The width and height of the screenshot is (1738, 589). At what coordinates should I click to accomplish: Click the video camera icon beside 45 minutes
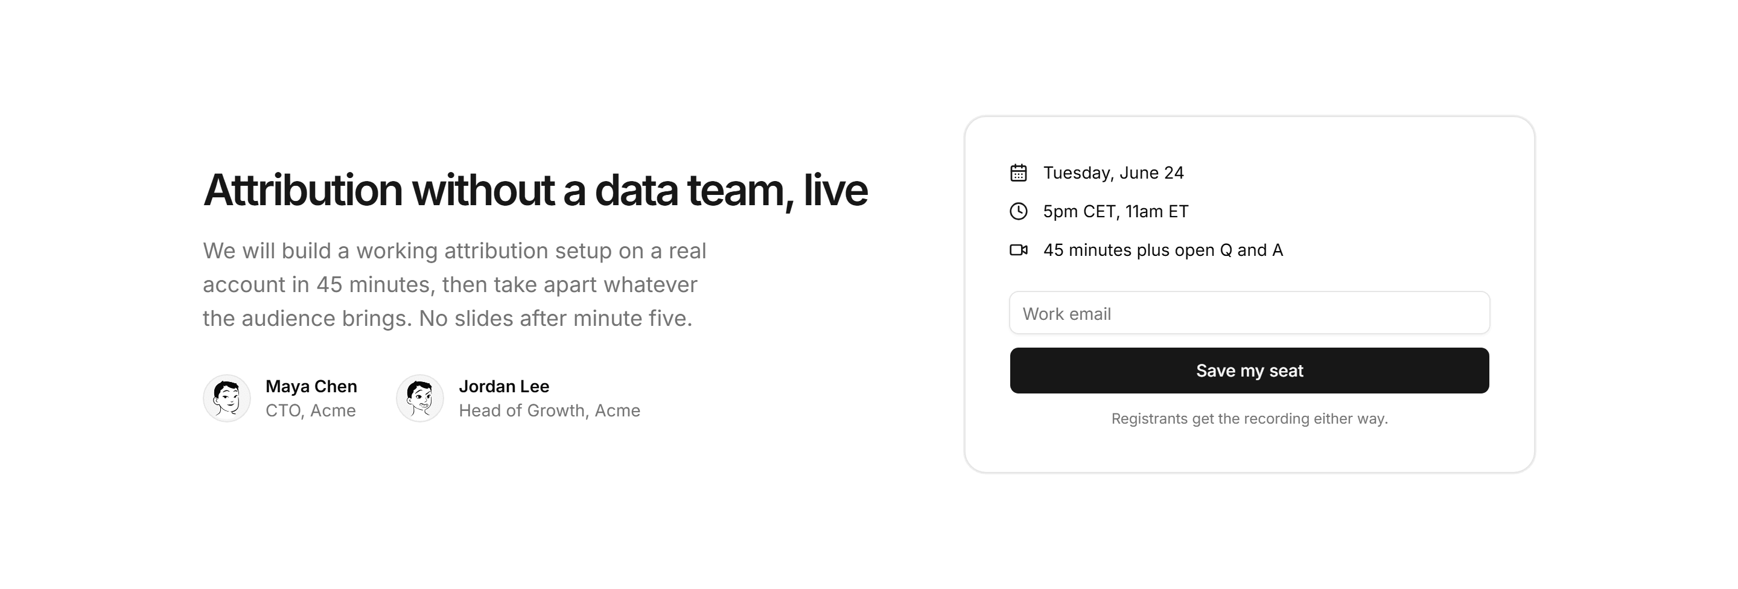click(x=1018, y=250)
